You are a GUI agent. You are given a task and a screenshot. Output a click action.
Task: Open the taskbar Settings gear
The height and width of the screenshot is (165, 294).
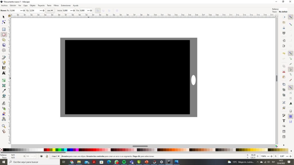click(x=161, y=162)
